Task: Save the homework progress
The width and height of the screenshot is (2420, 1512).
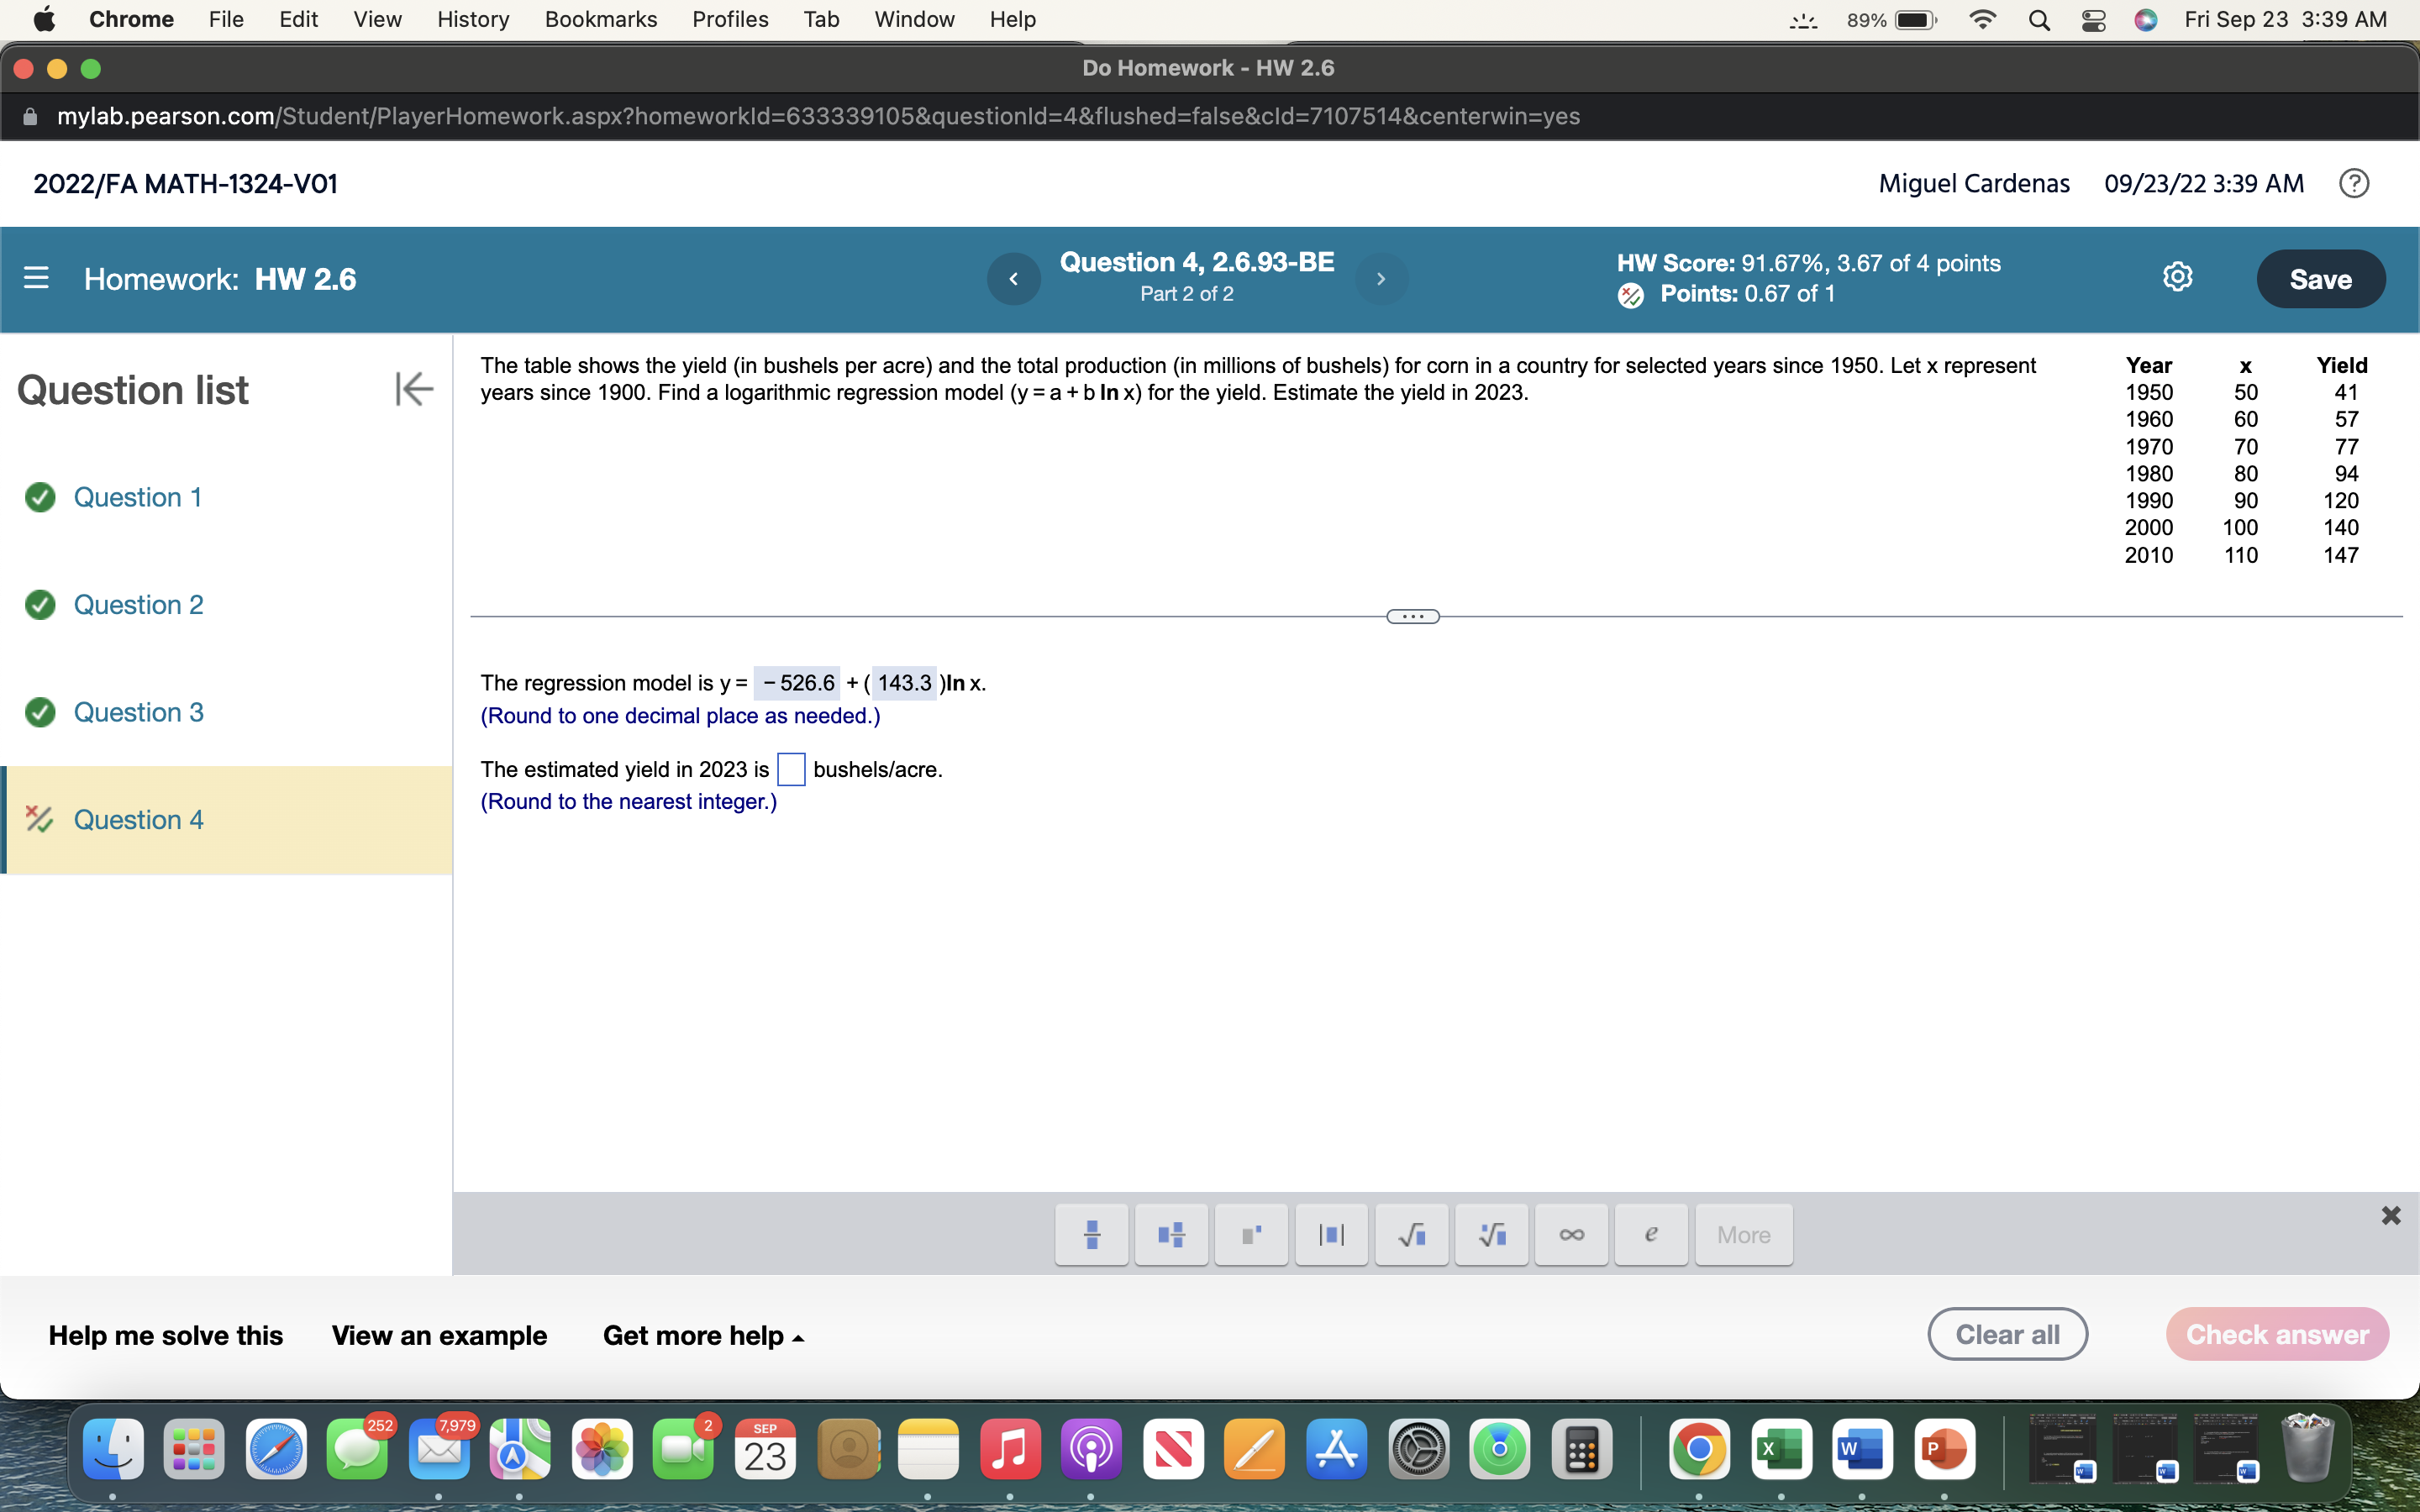Action: click(x=2321, y=279)
